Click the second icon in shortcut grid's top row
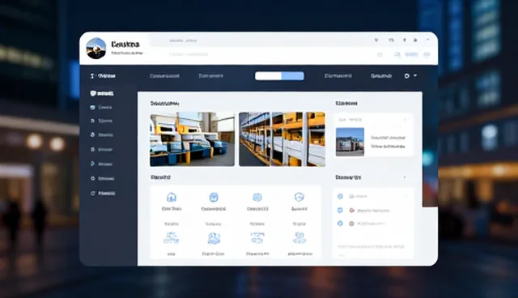 coord(214,198)
